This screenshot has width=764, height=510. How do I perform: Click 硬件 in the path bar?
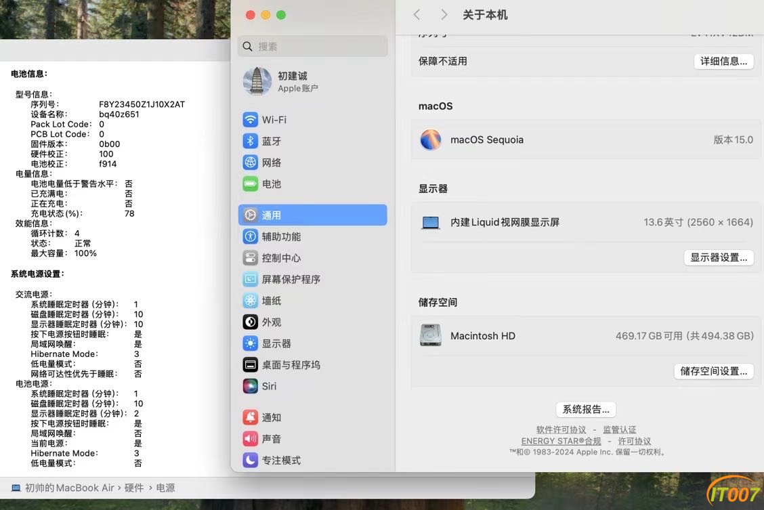click(134, 488)
